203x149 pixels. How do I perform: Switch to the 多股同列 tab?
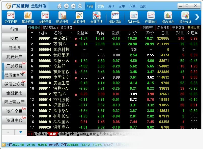point(148,28)
